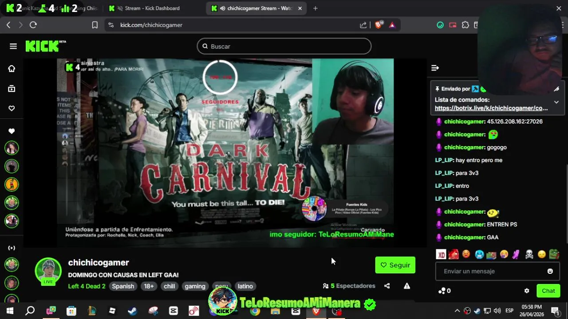Open chat settings gear

tap(527, 291)
